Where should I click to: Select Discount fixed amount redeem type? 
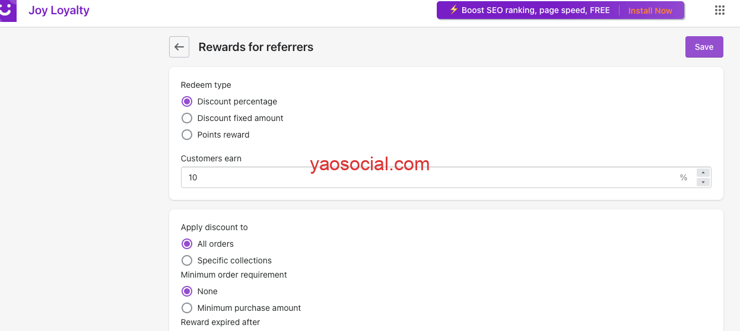tap(187, 118)
